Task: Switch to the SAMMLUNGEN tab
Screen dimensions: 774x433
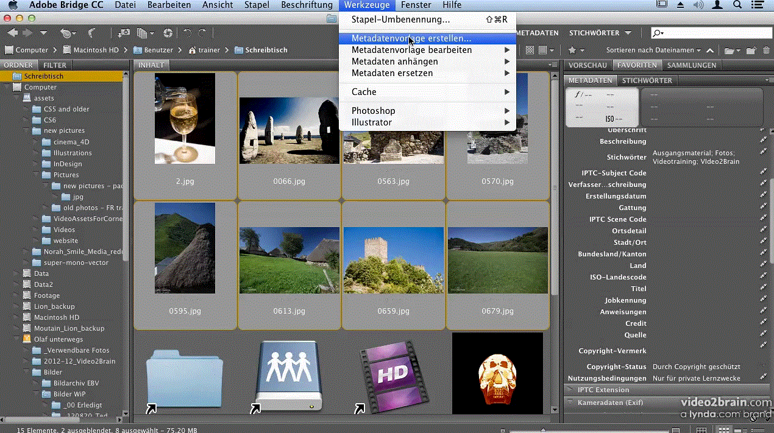Action: click(x=691, y=65)
